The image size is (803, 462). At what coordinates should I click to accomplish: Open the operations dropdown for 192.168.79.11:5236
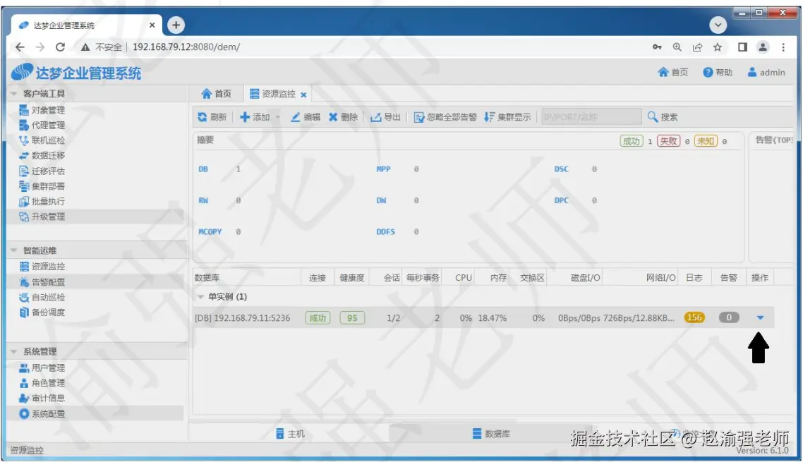tap(760, 317)
